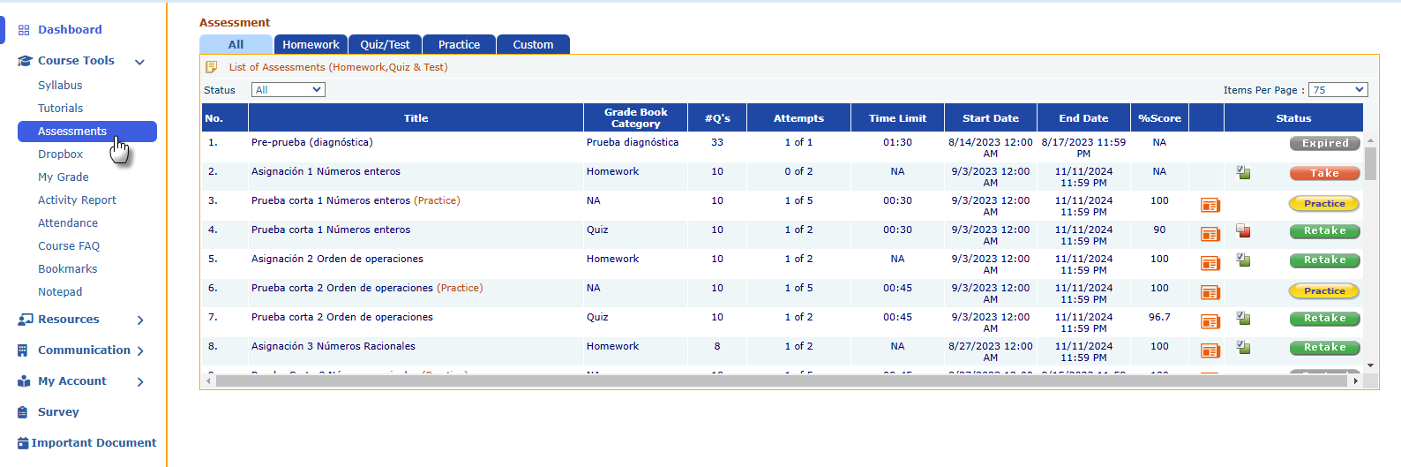The image size is (1401, 467).
Task: Open the Syllabus link in sidebar
Action: pyautogui.click(x=60, y=86)
